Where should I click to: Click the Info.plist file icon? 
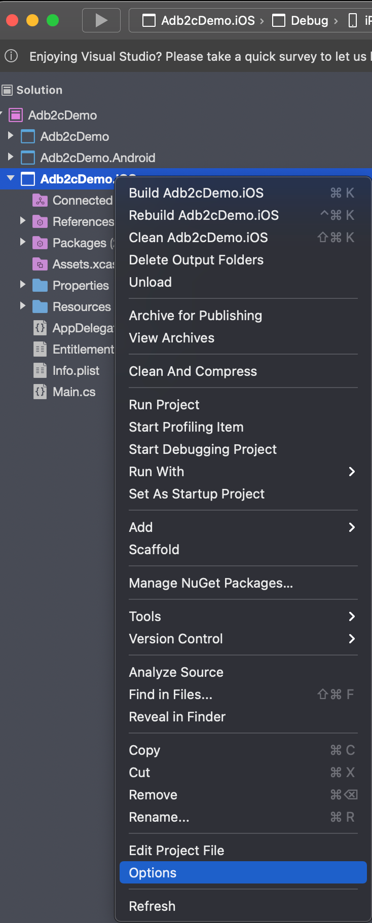click(x=40, y=371)
